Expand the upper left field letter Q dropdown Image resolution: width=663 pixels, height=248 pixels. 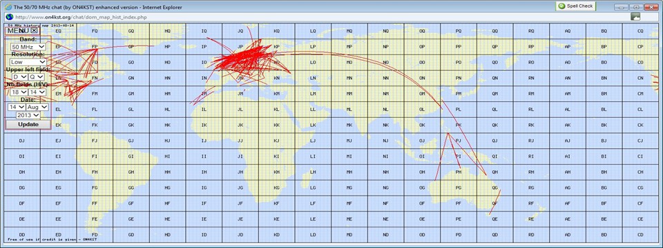click(37, 76)
